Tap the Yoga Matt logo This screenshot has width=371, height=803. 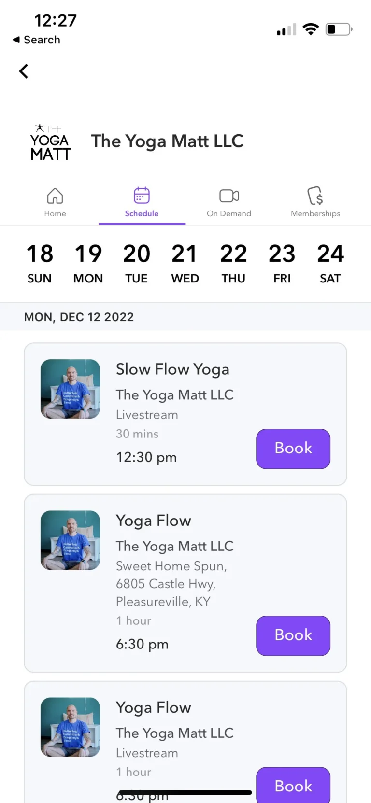51,142
